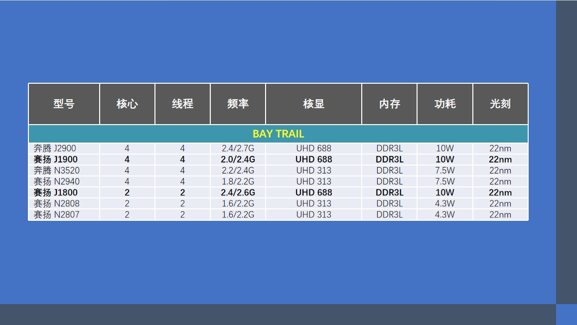The width and height of the screenshot is (577, 325).
Task: Click the core count 4 for J1900
Action: (127, 160)
